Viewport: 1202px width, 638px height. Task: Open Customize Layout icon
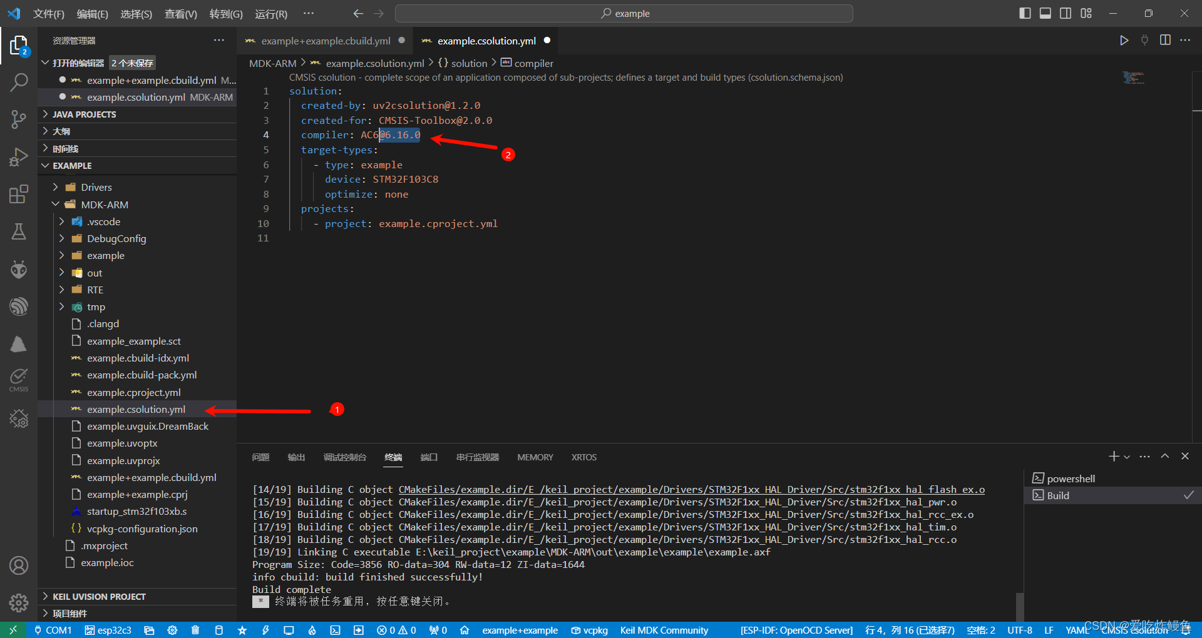coord(1086,13)
